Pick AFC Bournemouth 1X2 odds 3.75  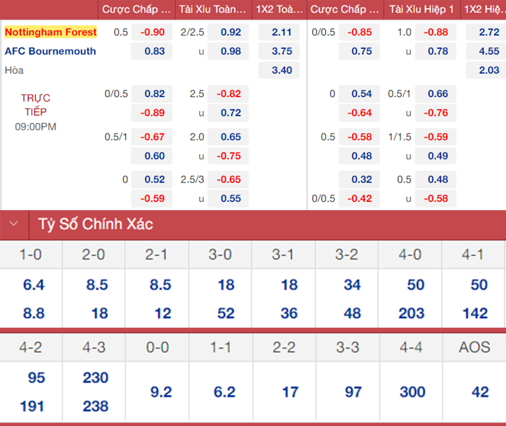click(x=281, y=51)
